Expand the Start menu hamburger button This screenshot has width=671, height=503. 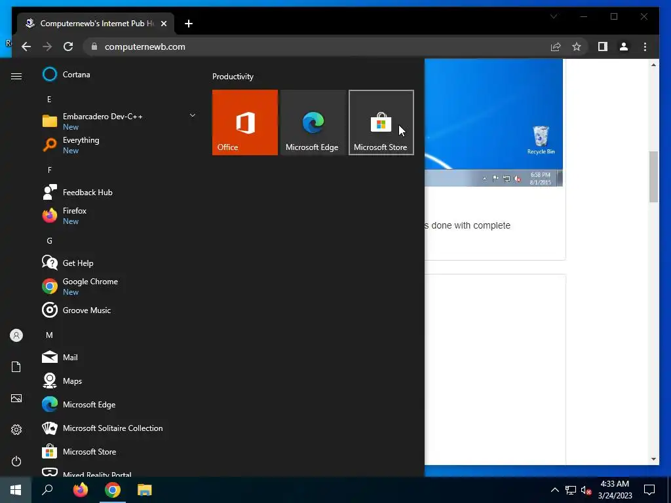pyautogui.click(x=16, y=76)
